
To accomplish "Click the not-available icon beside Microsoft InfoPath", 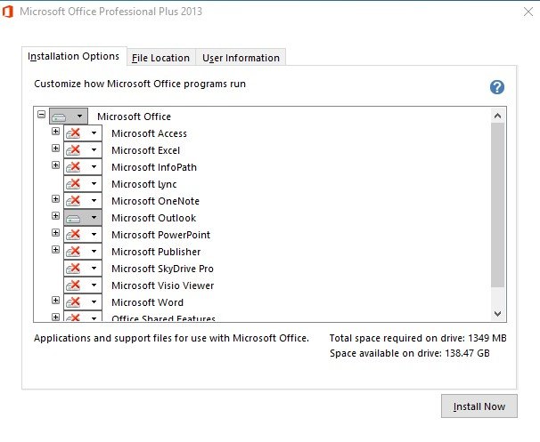I will pos(73,167).
